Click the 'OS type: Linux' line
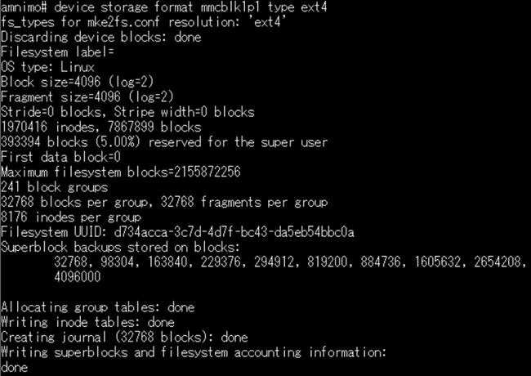531x376 pixels. (x=47, y=67)
